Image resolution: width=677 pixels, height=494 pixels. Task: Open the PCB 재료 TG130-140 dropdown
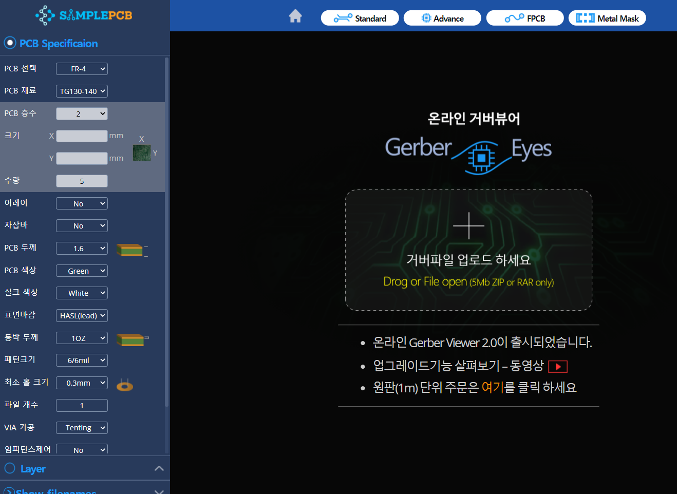coord(82,91)
